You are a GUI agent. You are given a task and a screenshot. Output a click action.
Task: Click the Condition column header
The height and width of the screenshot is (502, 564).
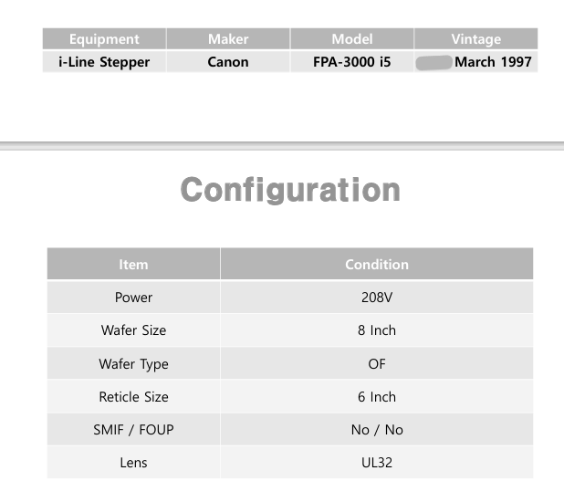tap(376, 265)
